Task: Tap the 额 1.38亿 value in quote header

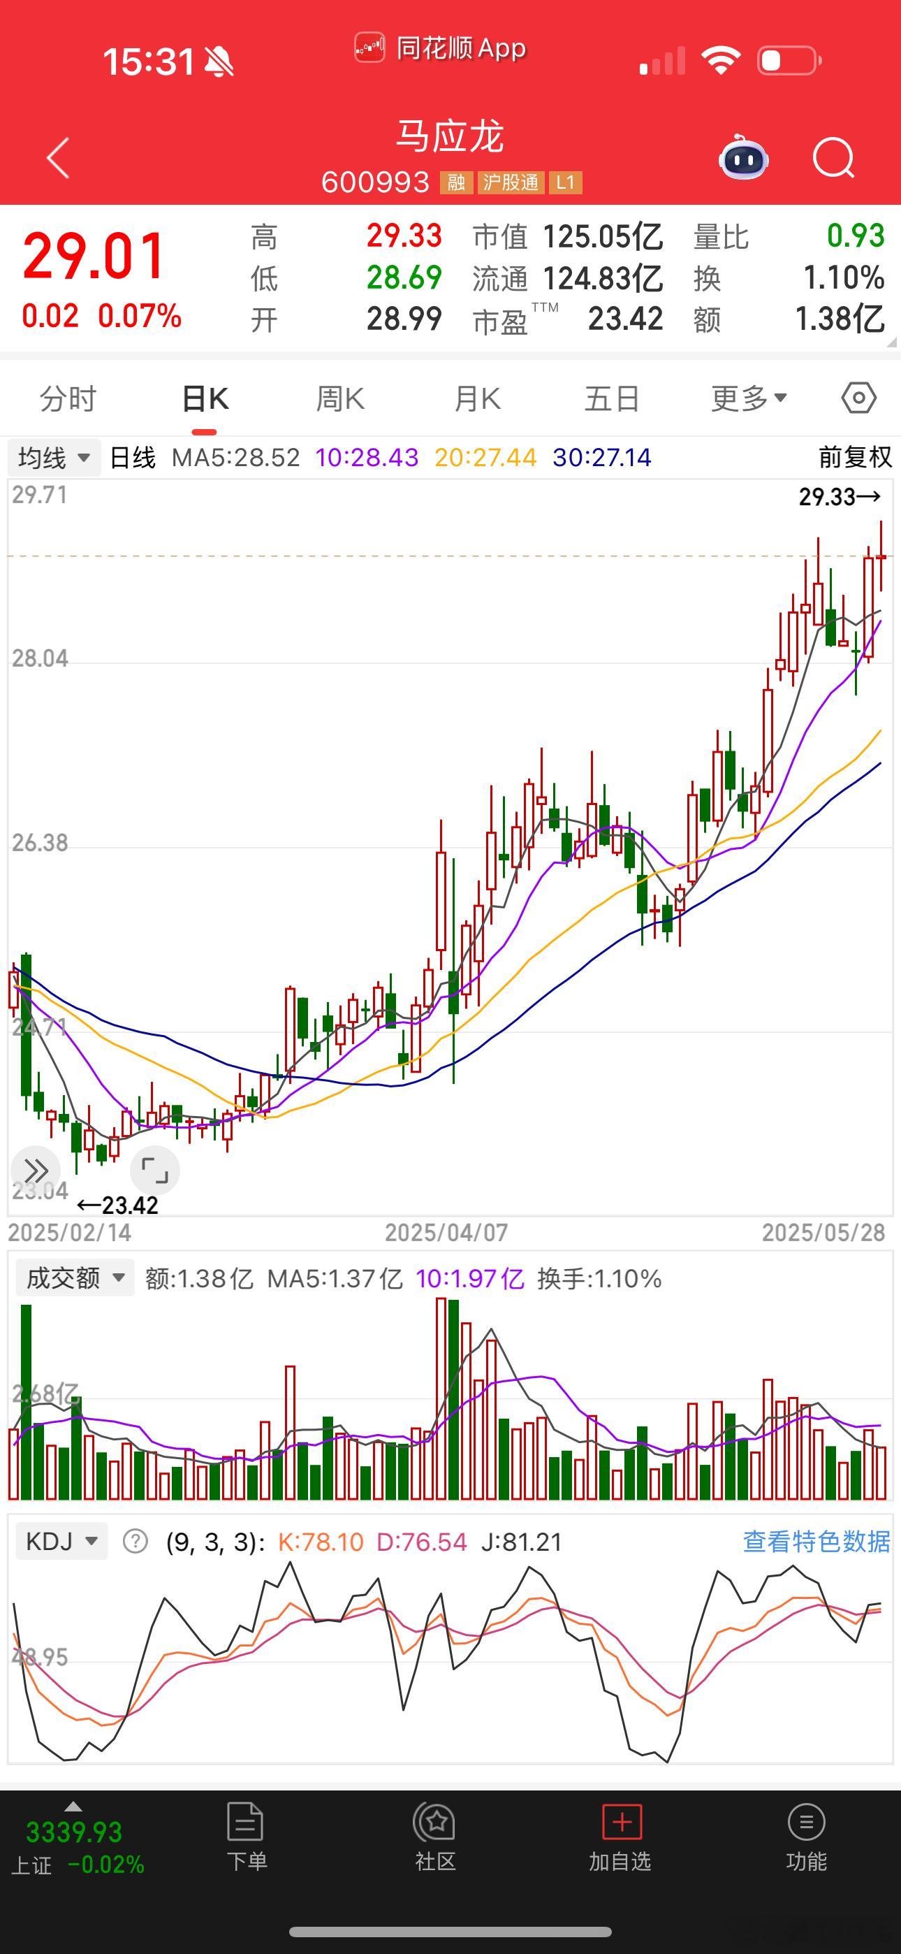Action: (840, 319)
